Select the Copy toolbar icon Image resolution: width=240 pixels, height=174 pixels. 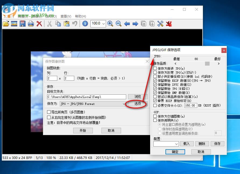point(58,24)
